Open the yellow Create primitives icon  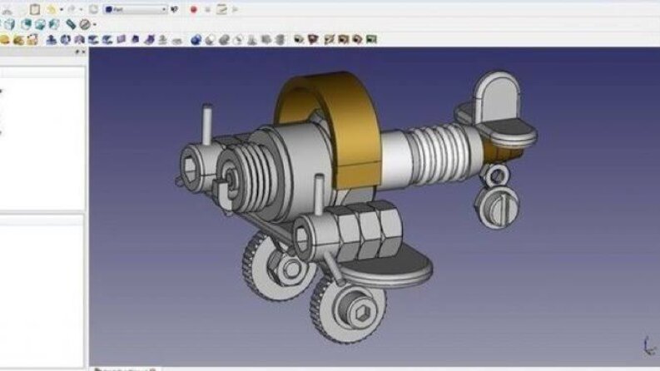coord(18,40)
